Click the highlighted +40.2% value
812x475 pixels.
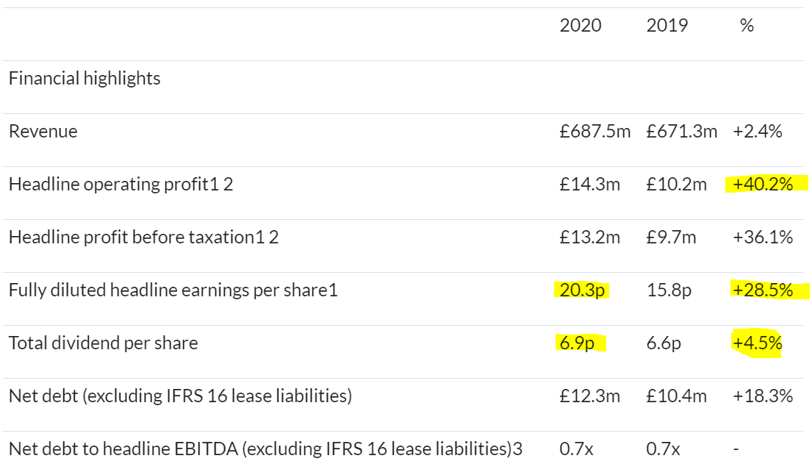[x=763, y=185]
